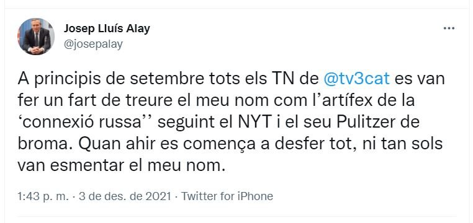Click 'Quan ahir' starting the second sentence
This screenshot has height=223, width=473.
pyautogui.click(x=117, y=144)
